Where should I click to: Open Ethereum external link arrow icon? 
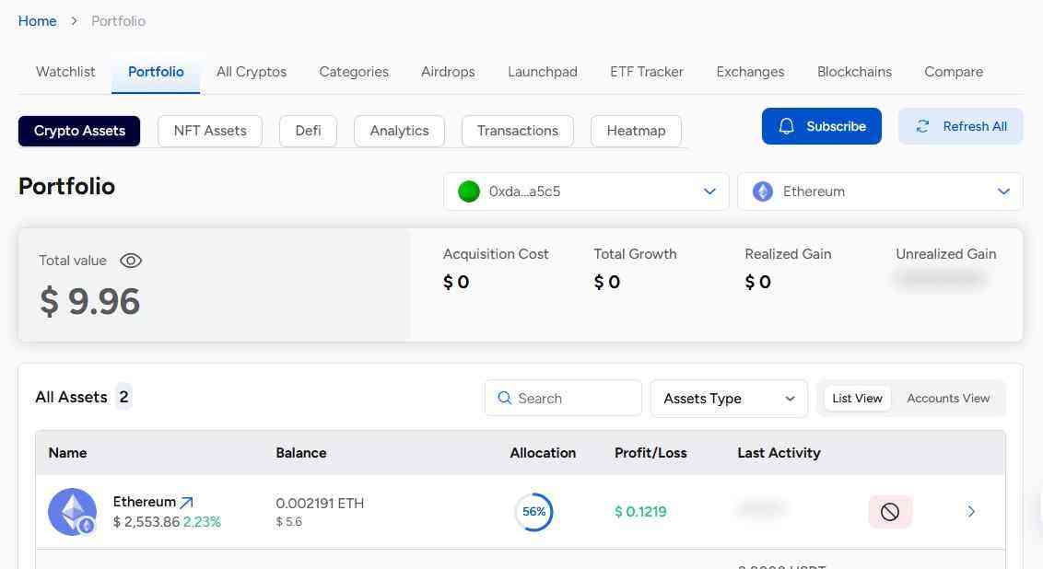tap(186, 503)
